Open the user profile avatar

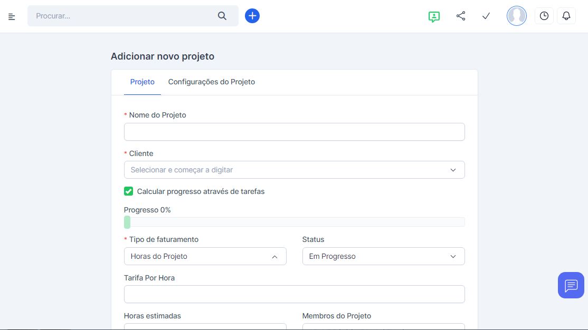(x=516, y=16)
